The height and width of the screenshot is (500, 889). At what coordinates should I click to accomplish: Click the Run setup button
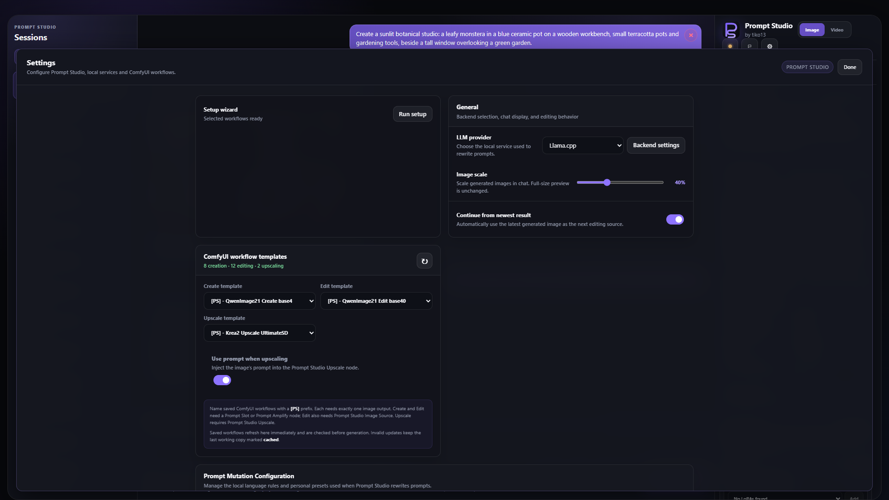412,114
